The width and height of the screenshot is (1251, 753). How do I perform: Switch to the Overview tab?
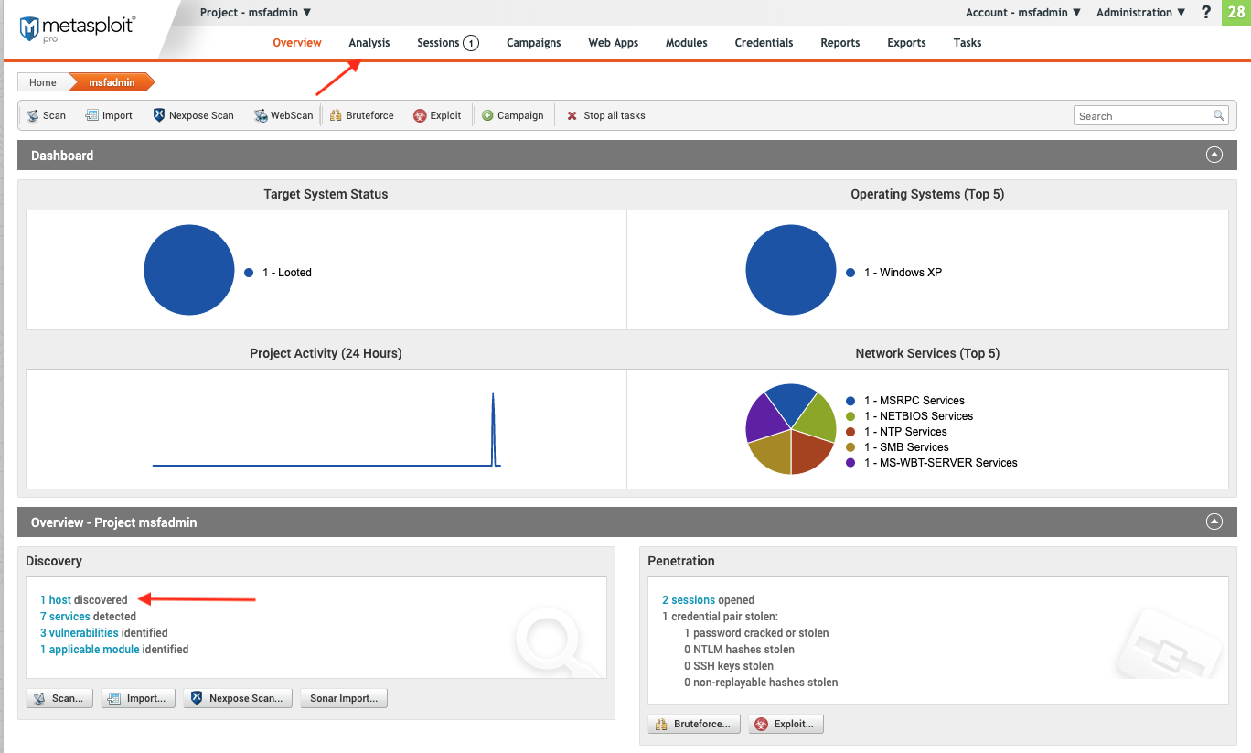pyautogui.click(x=297, y=43)
